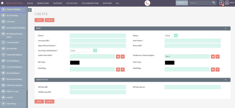This screenshot has height=108, width=235.
Task: Click the search magnifier icon
Action: [x=214, y=3]
